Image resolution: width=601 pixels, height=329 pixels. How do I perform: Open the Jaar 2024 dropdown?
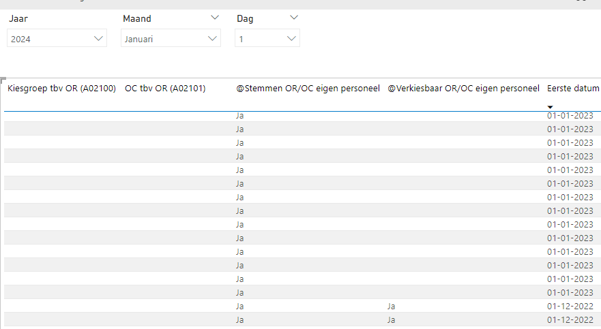57,38
